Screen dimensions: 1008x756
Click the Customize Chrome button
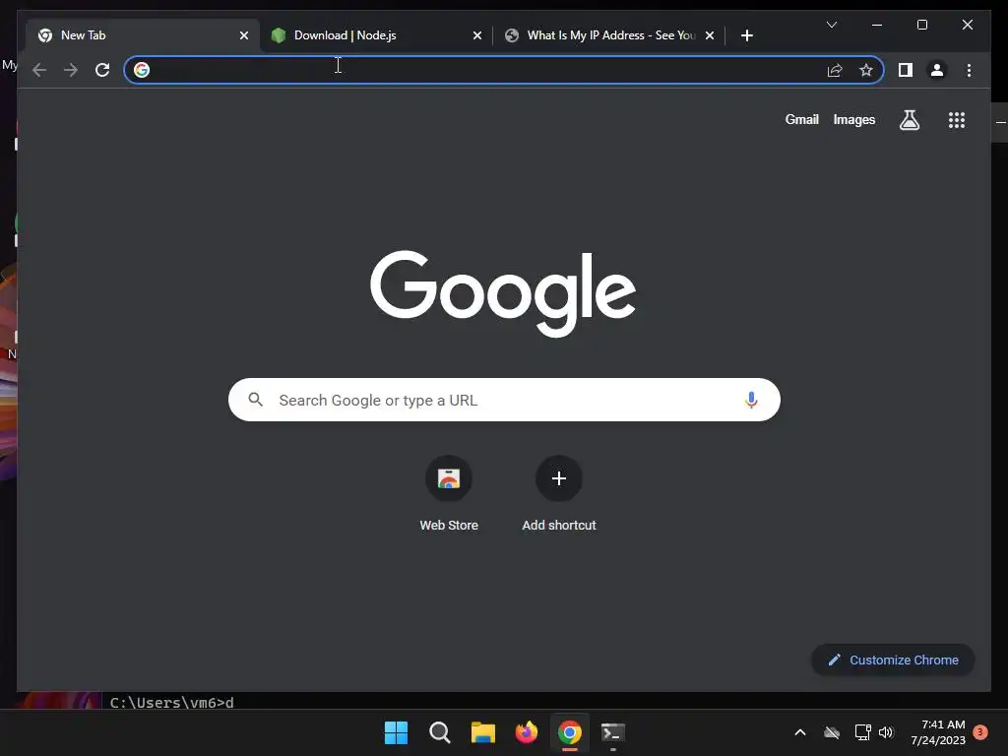pos(893,661)
